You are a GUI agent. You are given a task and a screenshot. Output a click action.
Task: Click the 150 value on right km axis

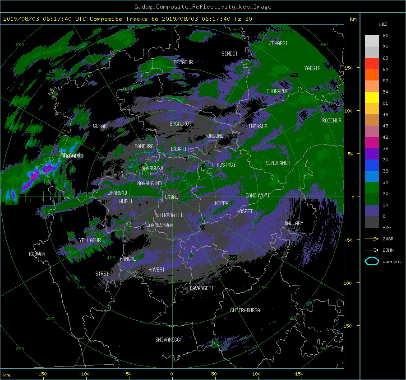(349, 68)
